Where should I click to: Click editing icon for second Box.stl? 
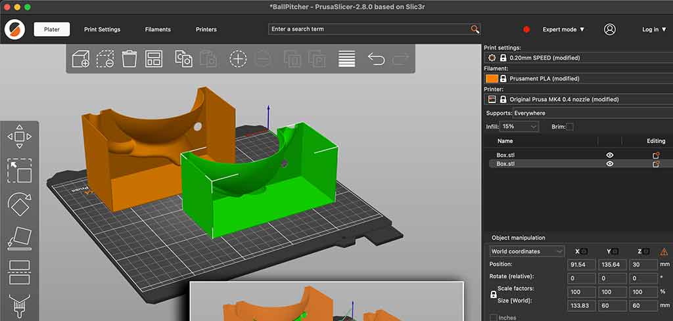655,163
